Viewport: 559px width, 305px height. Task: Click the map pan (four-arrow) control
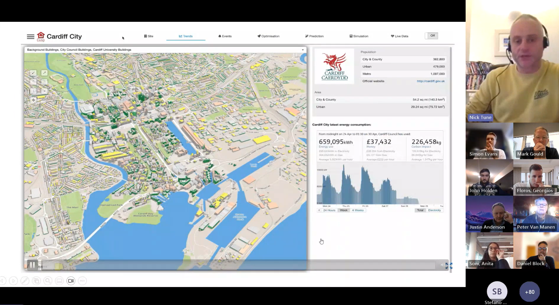33,100
